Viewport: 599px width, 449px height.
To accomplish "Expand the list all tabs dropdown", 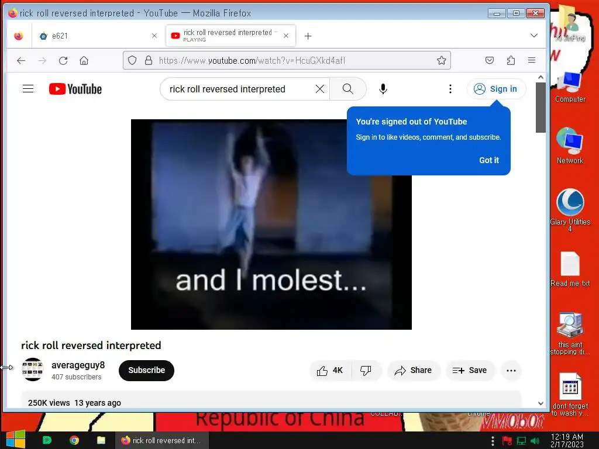I will [534, 36].
